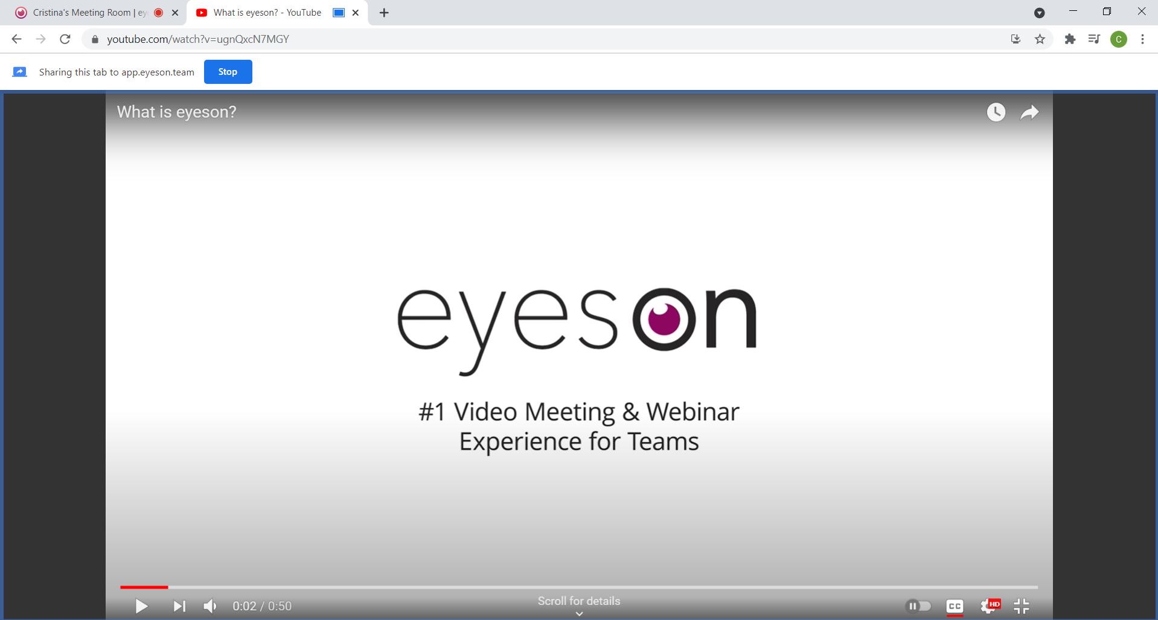Select the What is eyeson YouTube tab
Screen dimensions: 1158x620
coord(267,13)
